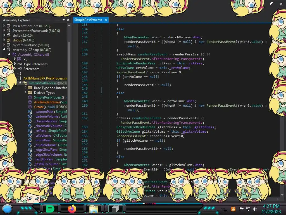Viewport: 286px width, 215px height.
Task: Click the dnlib assembly icon
Action: pyautogui.click(x=9, y=35)
